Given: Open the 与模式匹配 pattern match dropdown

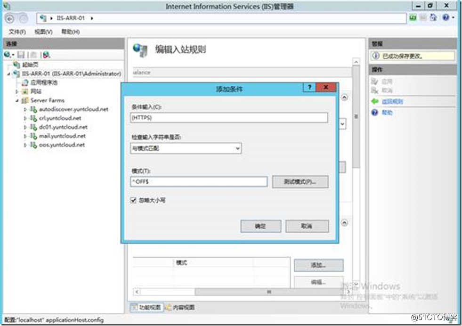Looking at the screenshot, I should [186, 148].
